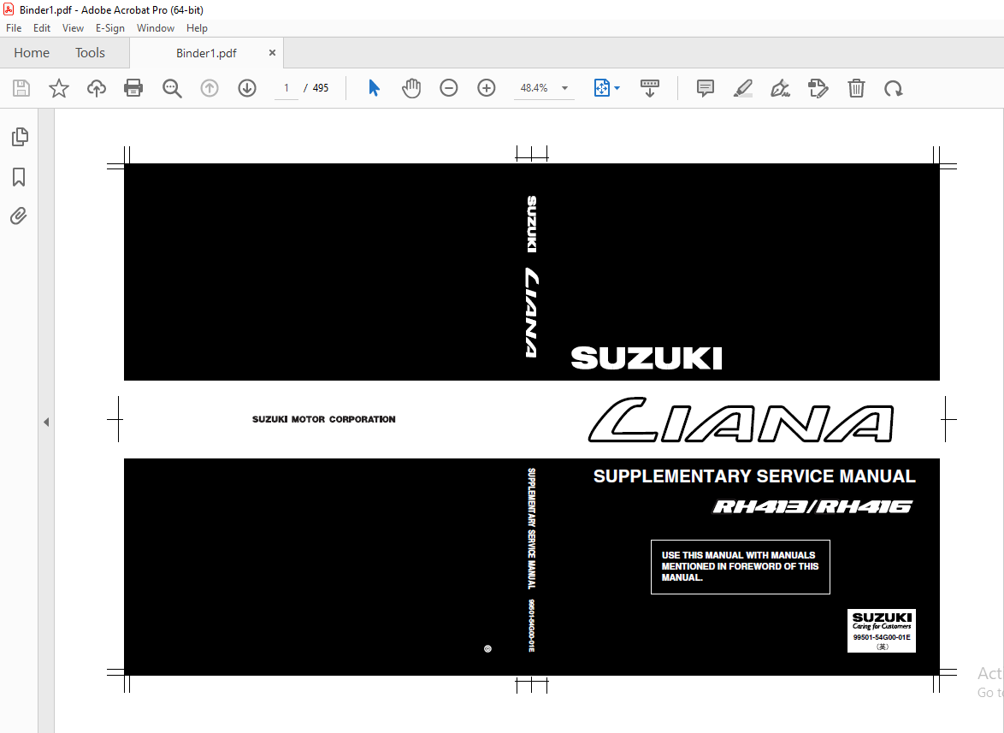Click the Save file icon

pyautogui.click(x=21, y=88)
